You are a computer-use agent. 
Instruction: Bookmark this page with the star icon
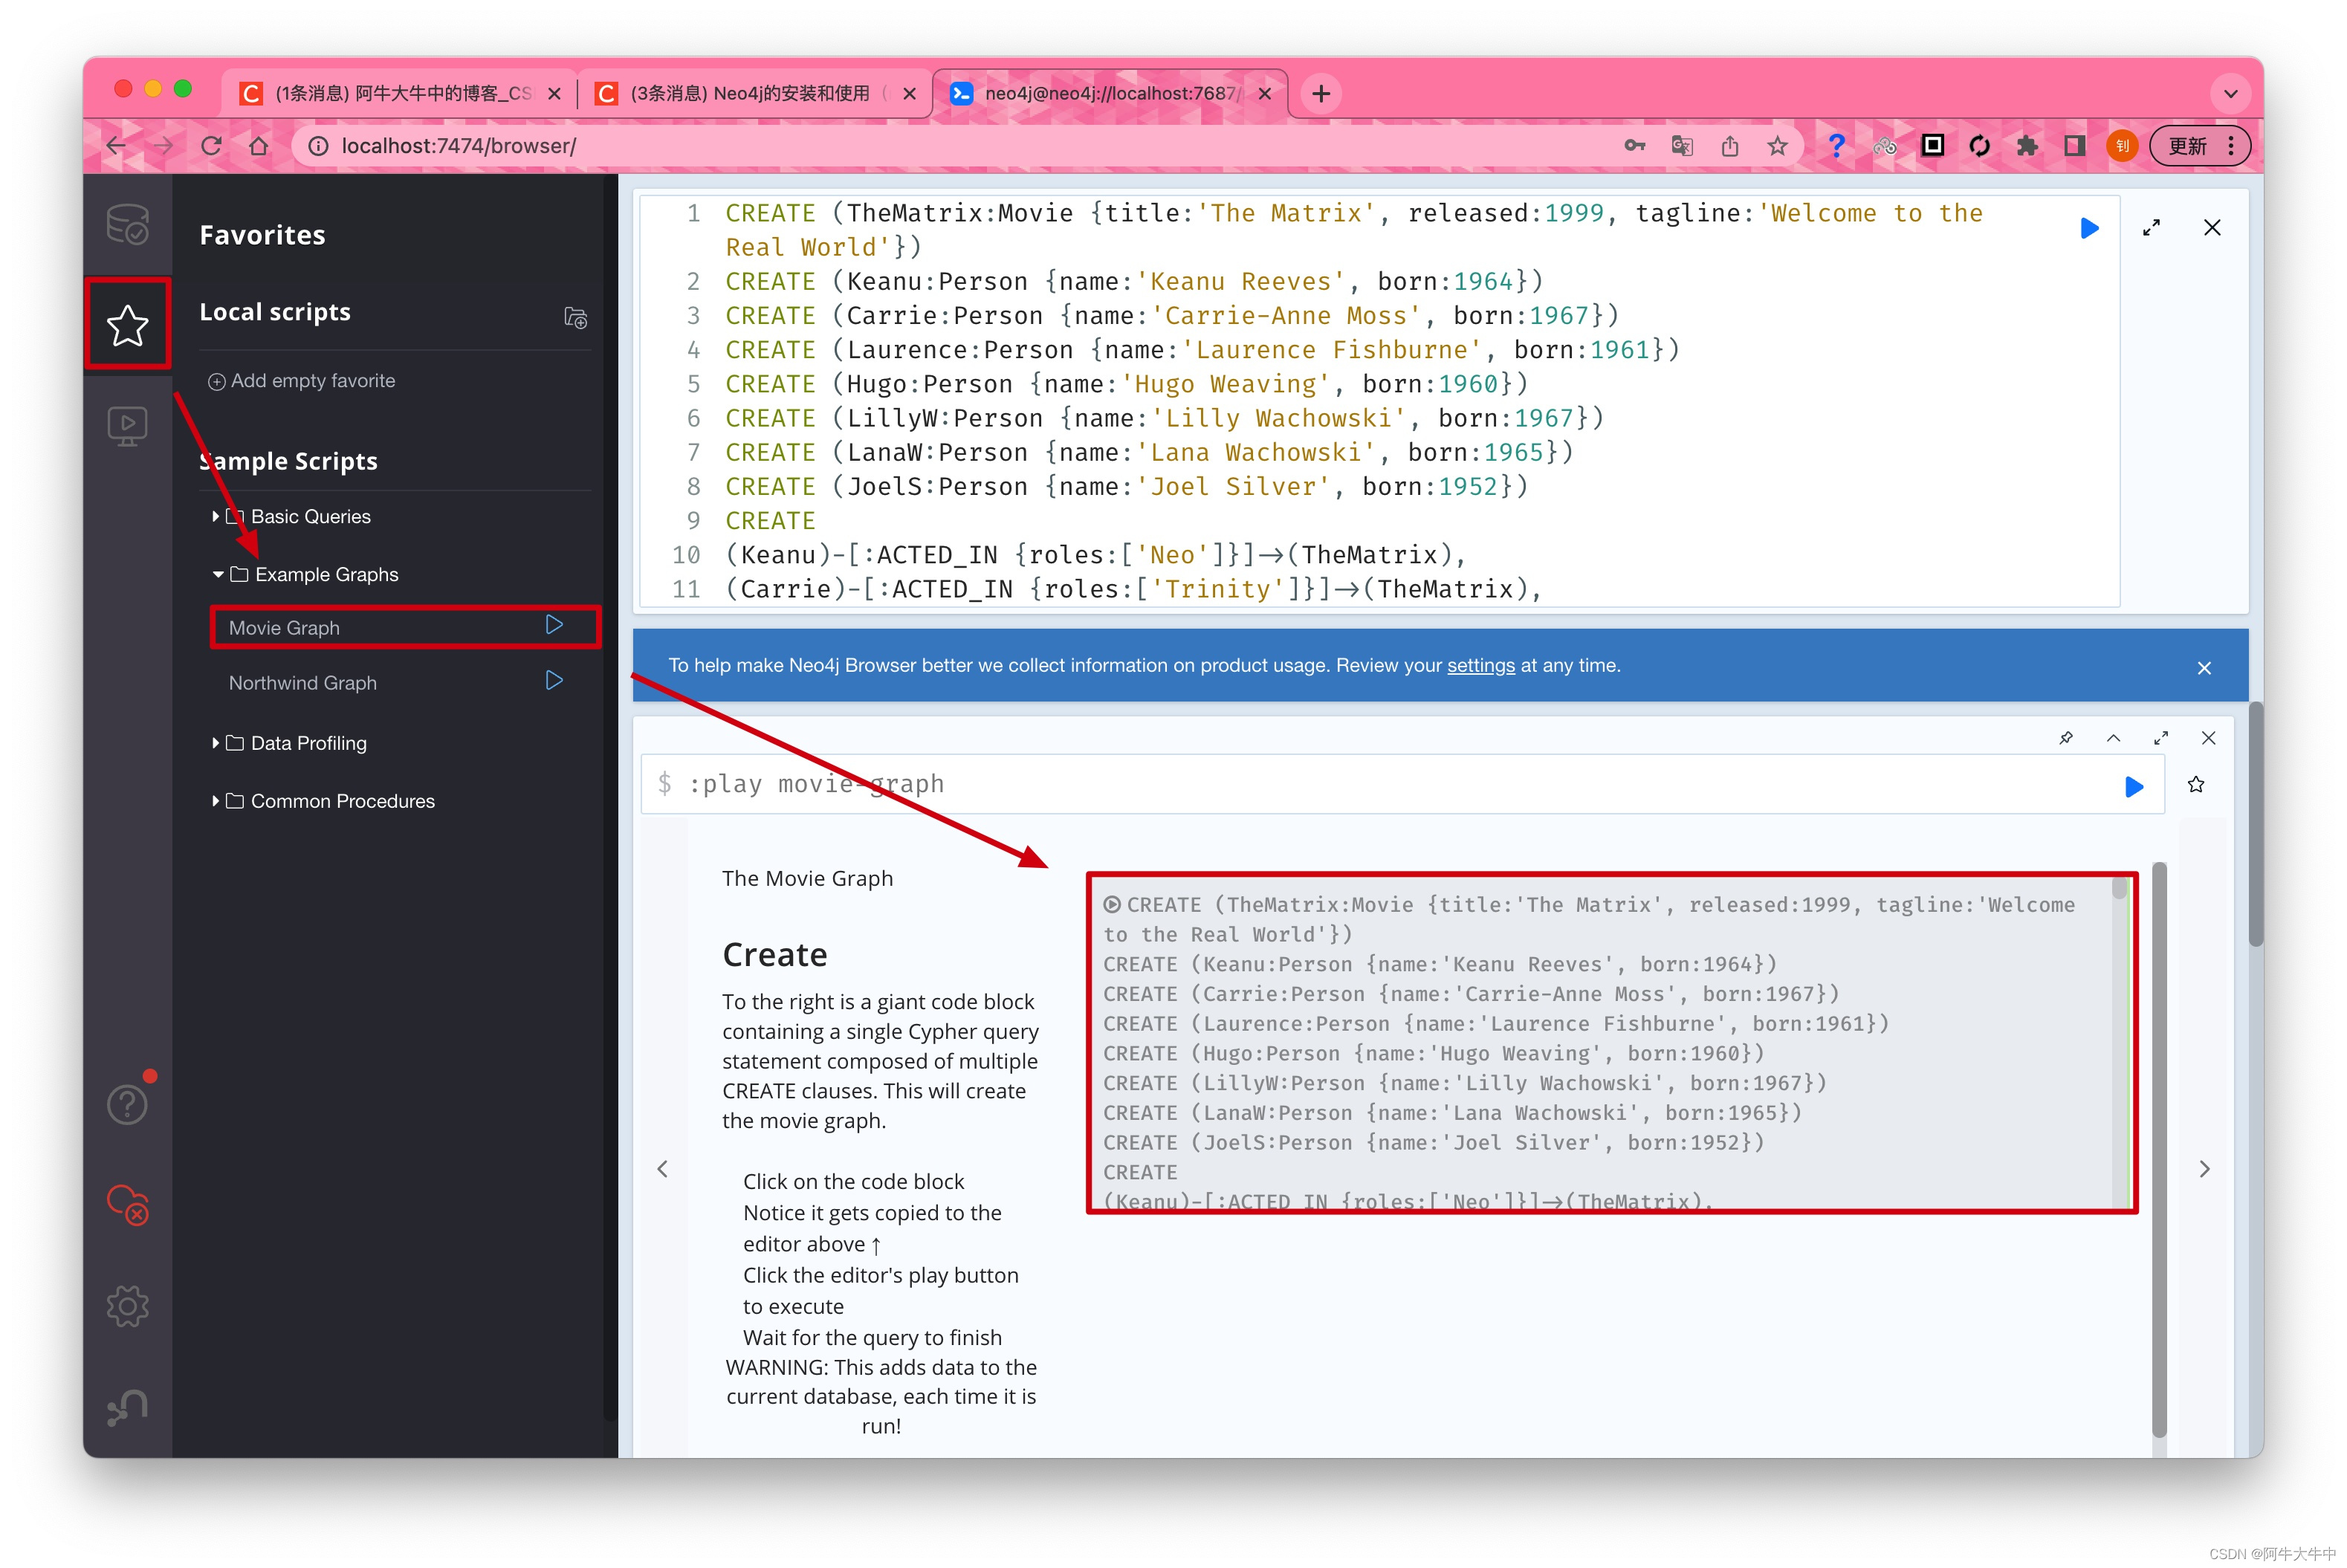[1777, 146]
